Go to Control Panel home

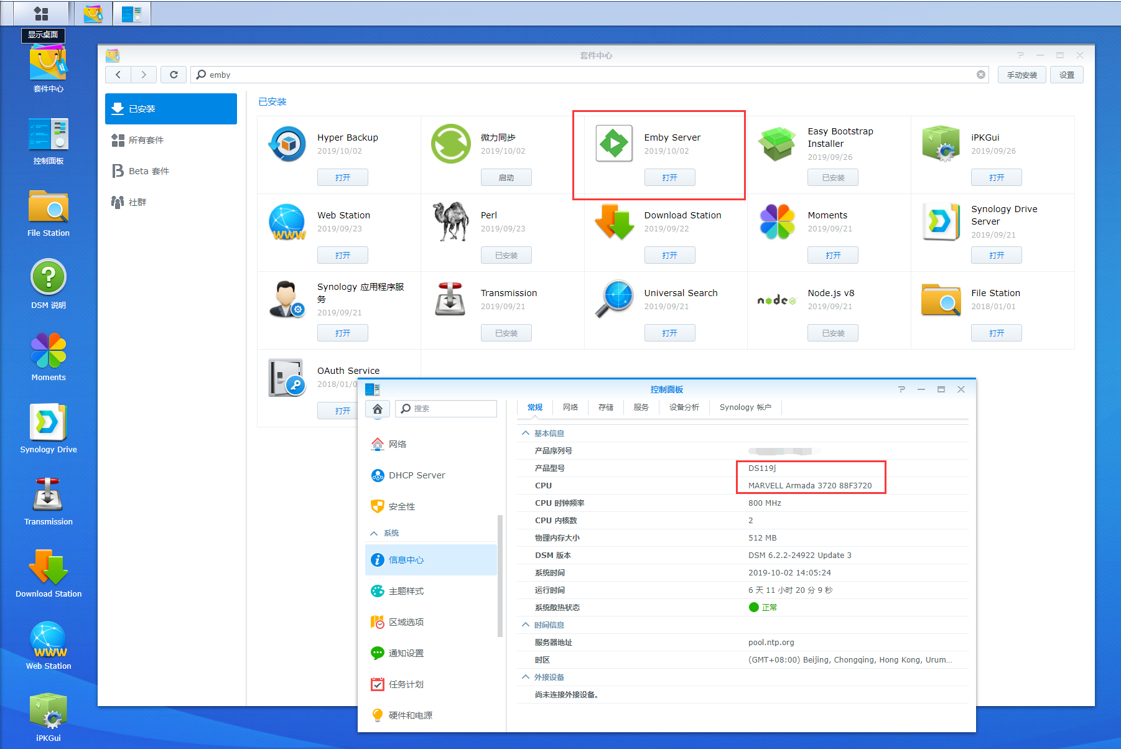point(378,409)
